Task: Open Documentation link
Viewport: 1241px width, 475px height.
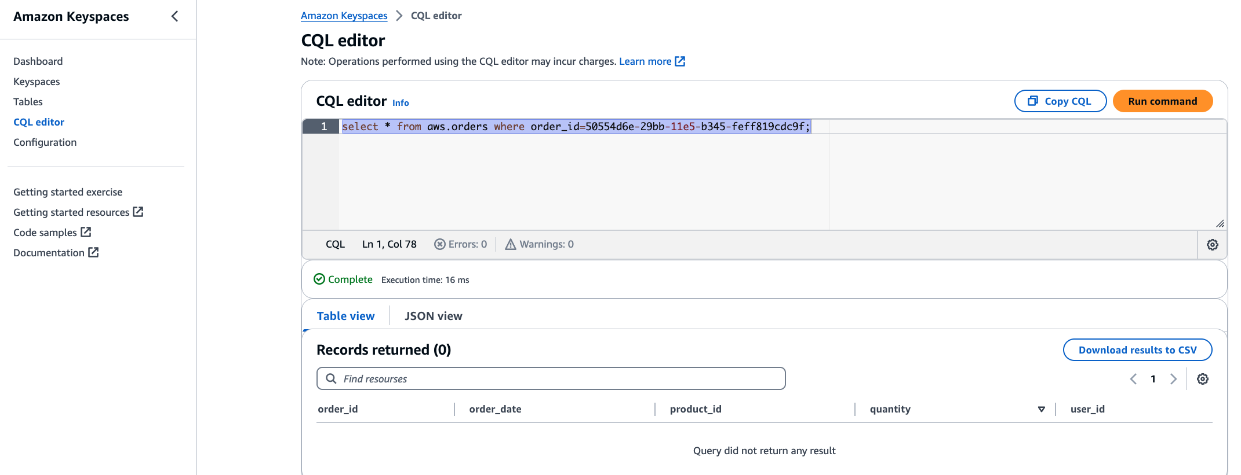Action: coord(49,253)
